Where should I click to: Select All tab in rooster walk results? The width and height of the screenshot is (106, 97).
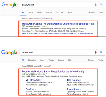(23, 60)
